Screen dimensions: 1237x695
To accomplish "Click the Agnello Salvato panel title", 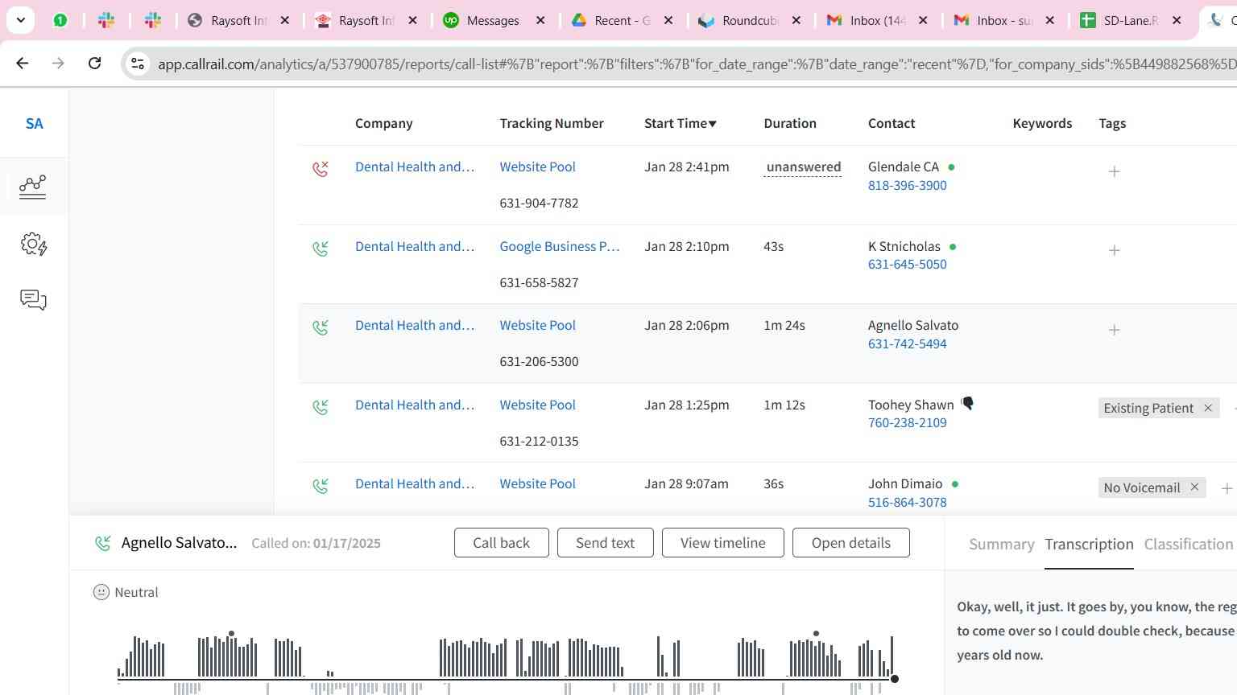I will pyautogui.click(x=179, y=543).
